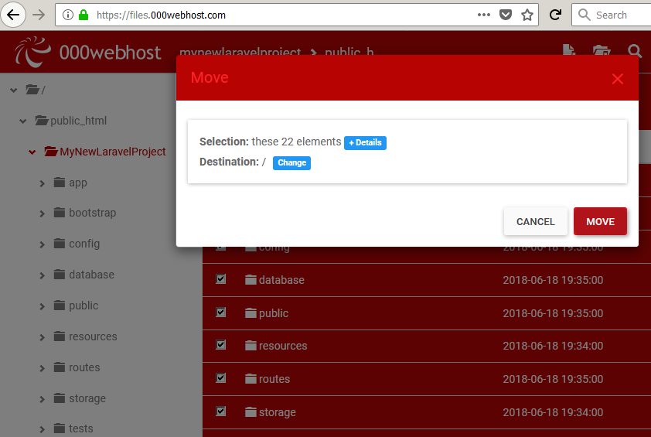Reload the page

[555, 15]
